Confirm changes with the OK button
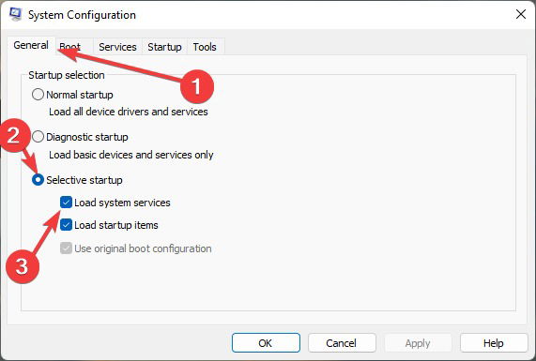 click(x=266, y=342)
